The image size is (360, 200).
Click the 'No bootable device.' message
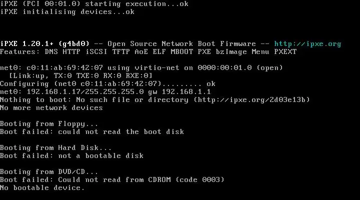(x=42, y=188)
